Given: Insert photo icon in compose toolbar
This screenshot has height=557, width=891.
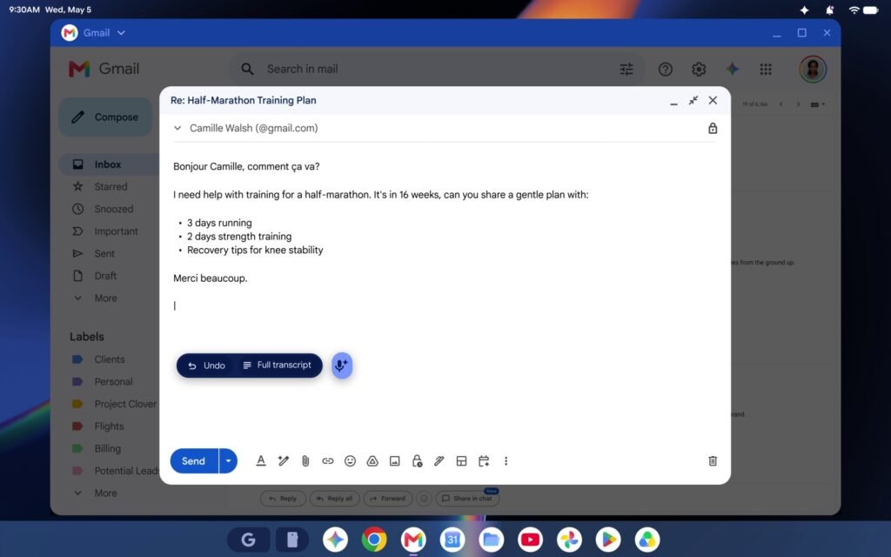Looking at the screenshot, I should click(x=394, y=461).
